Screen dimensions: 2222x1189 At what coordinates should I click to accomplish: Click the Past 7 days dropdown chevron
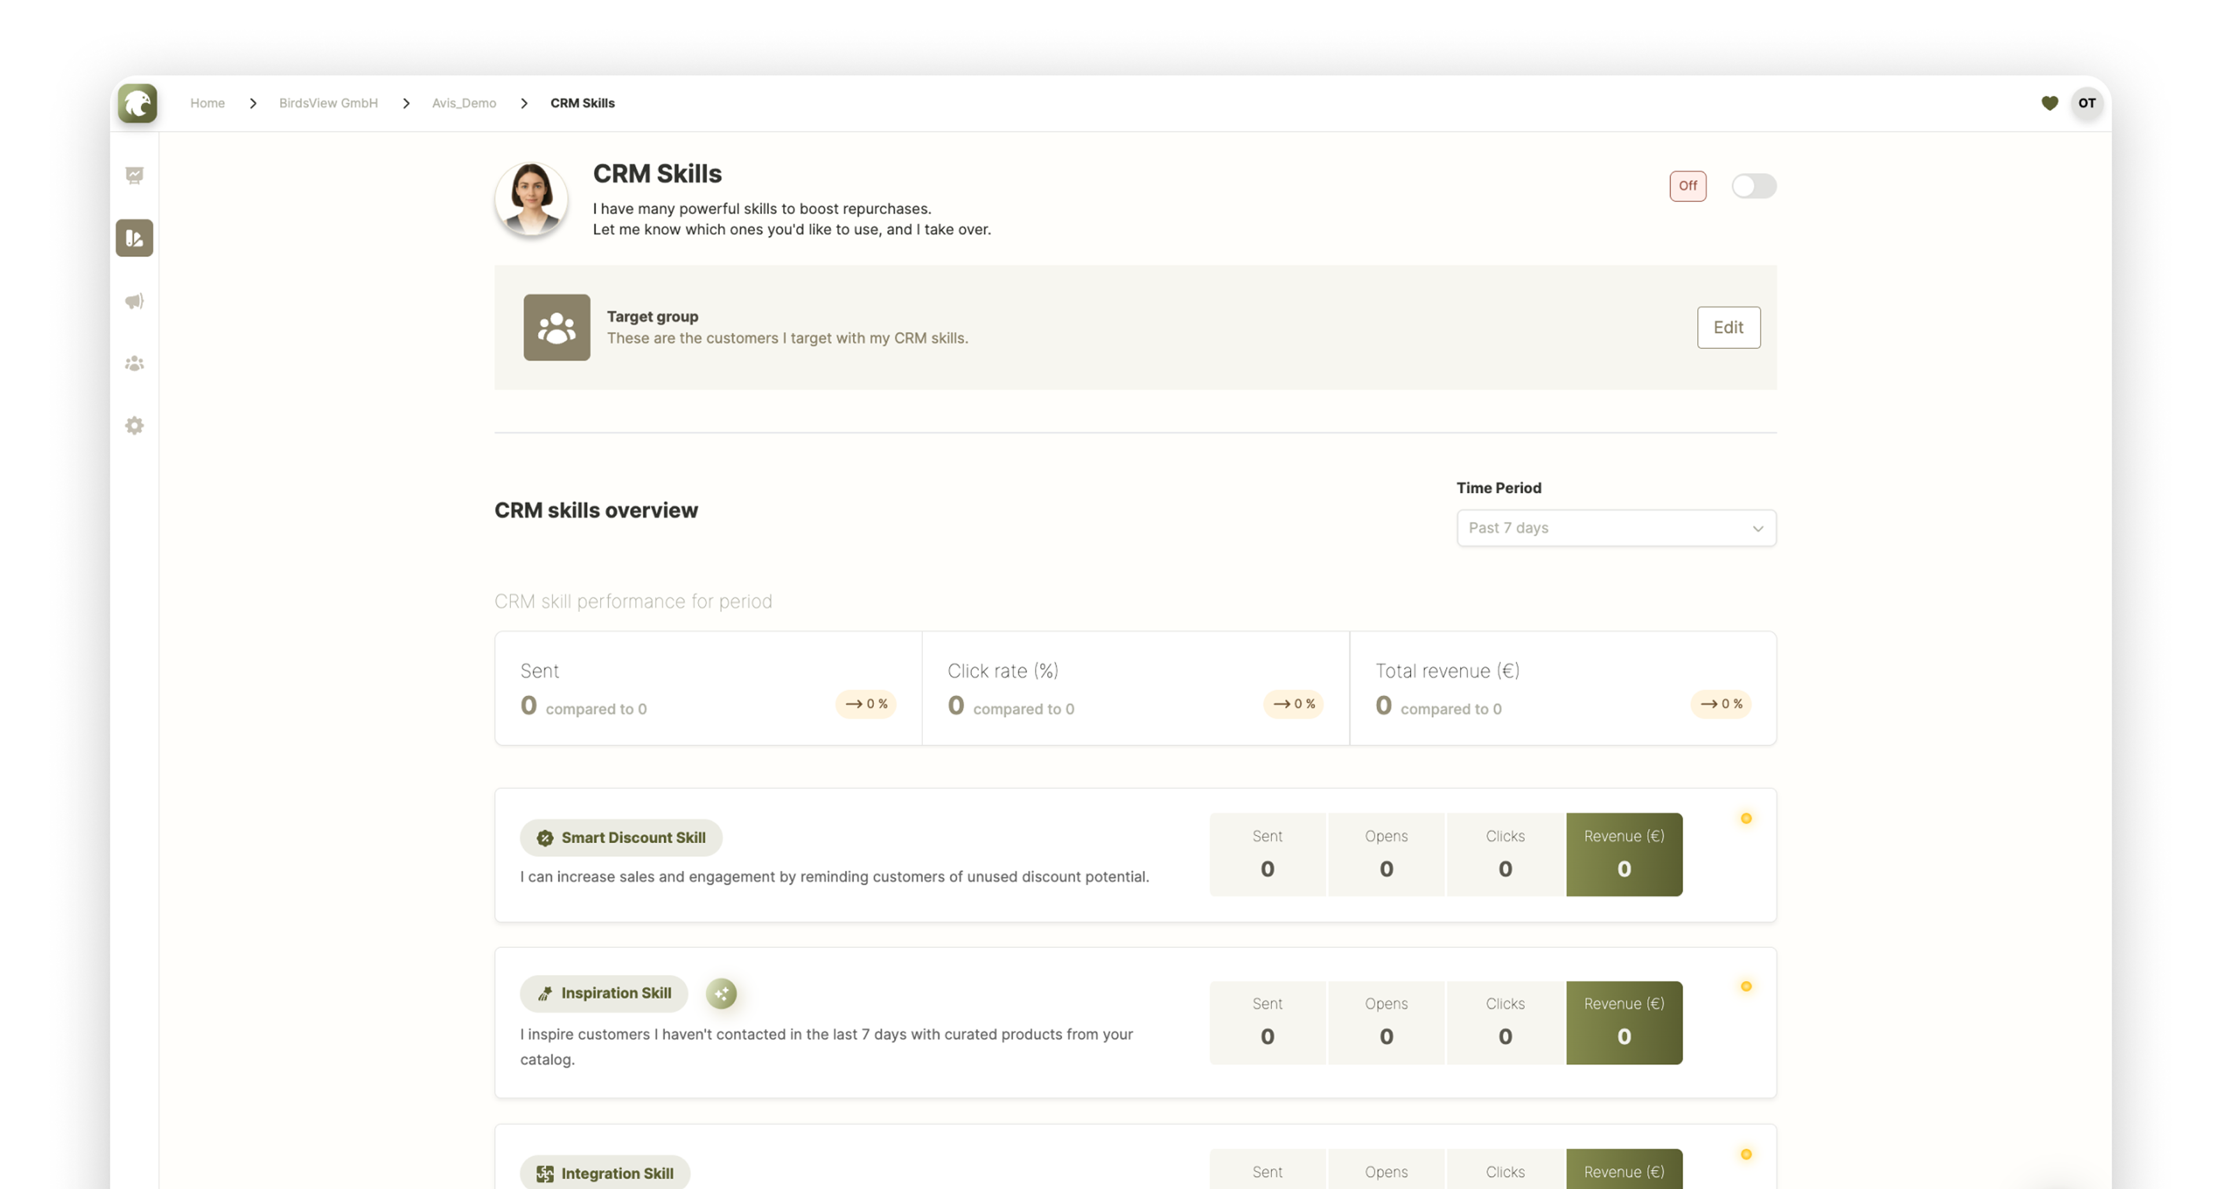1757,529
